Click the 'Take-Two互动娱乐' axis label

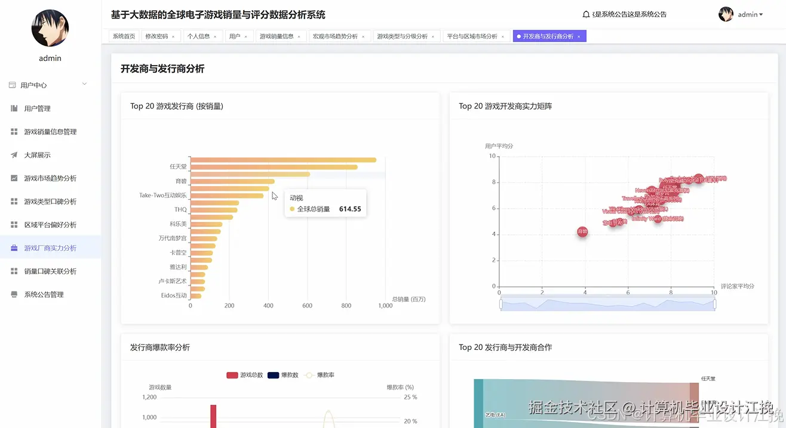pyautogui.click(x=163, y=195)
